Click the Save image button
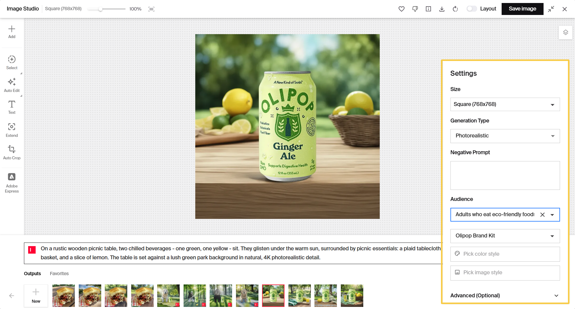 pos(522,9)
